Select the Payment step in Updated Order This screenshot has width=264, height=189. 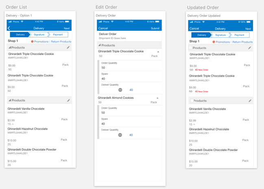pyautogui.click(x=239, y=35)
